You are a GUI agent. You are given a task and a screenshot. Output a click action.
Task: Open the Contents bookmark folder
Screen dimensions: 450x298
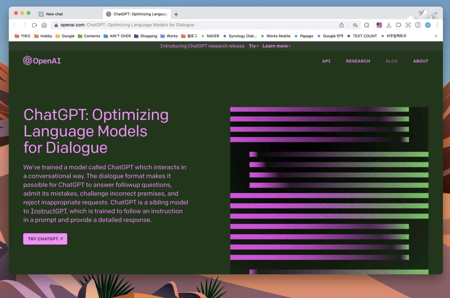pos(89,36)
